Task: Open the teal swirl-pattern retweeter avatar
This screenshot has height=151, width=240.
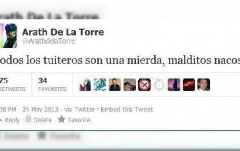Action: pos(100,85)
